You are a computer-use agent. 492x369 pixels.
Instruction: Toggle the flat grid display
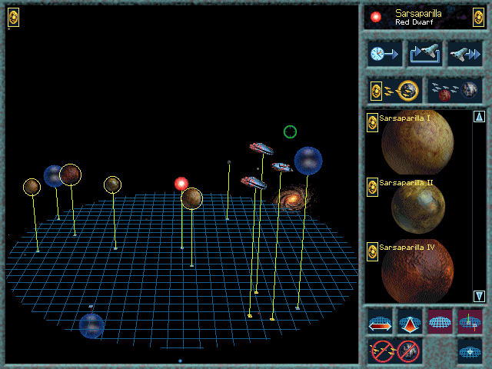point(440,322)
